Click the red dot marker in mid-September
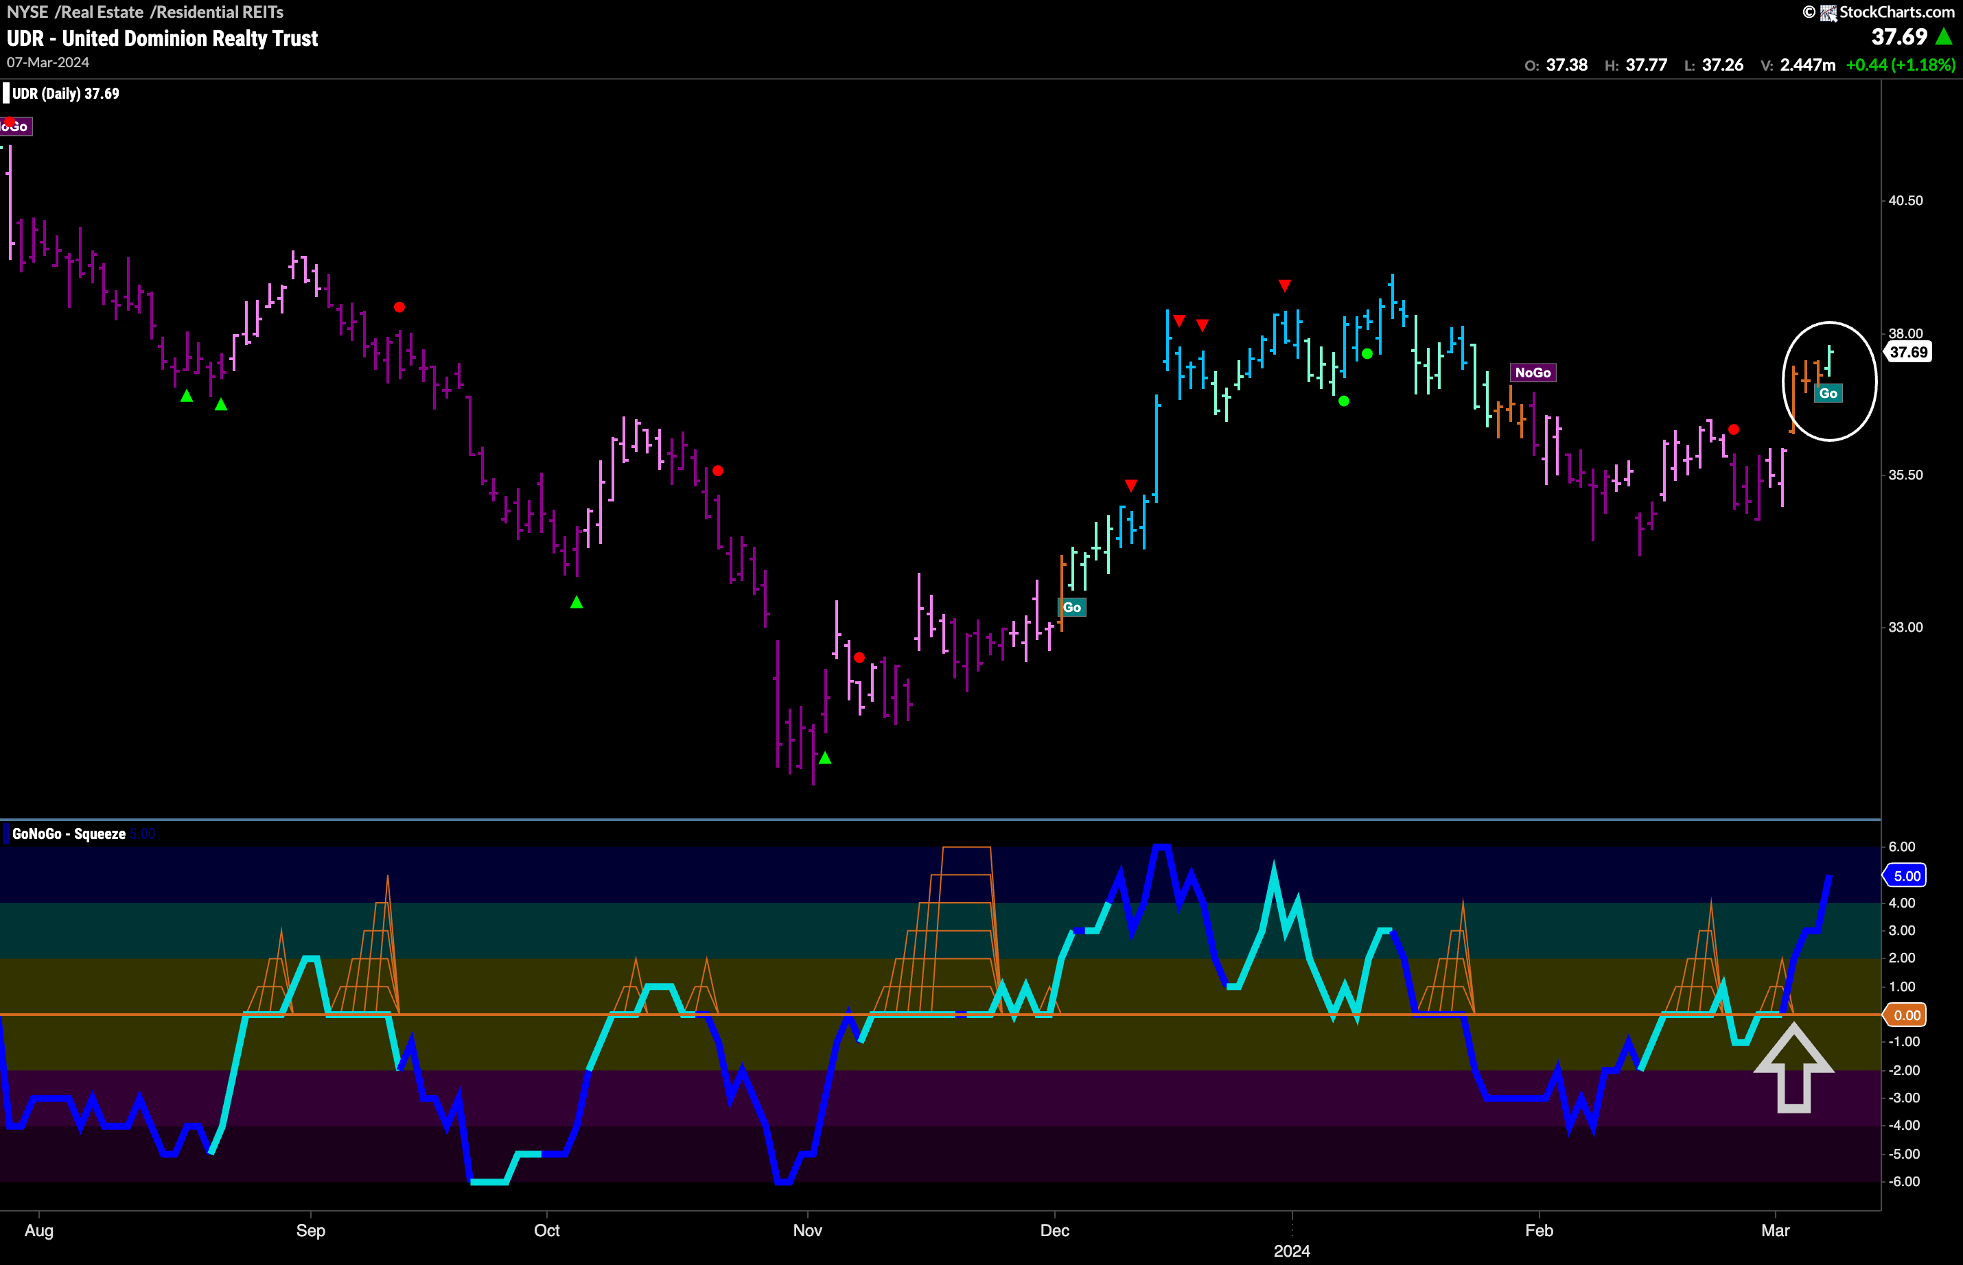Screen dimensions: 1963x1265 click(399, 307)
